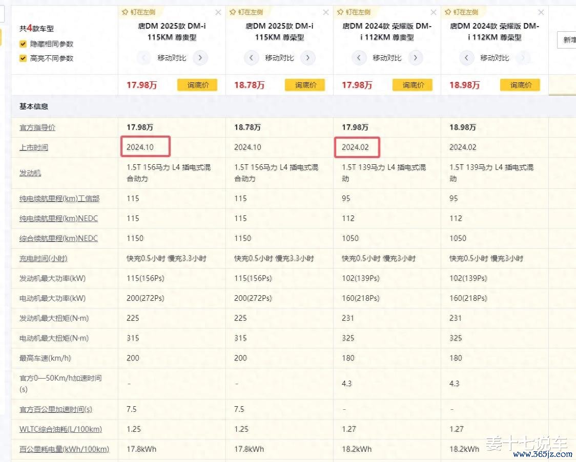Select 1050 range value for 2024款 尊贵型

(x=351, y=238)
